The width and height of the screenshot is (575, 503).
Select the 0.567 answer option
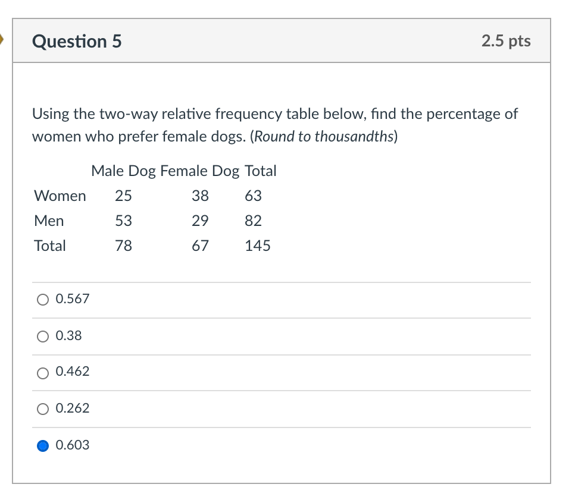[42, 300]
